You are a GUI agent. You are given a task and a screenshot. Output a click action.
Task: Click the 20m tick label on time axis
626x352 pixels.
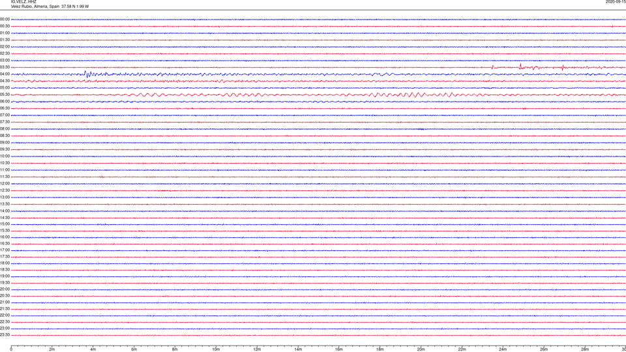click(421, 349)
